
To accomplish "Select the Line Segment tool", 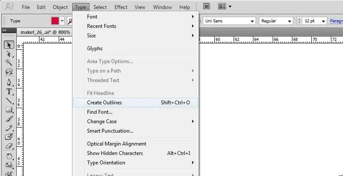I will tap(9, 101).
